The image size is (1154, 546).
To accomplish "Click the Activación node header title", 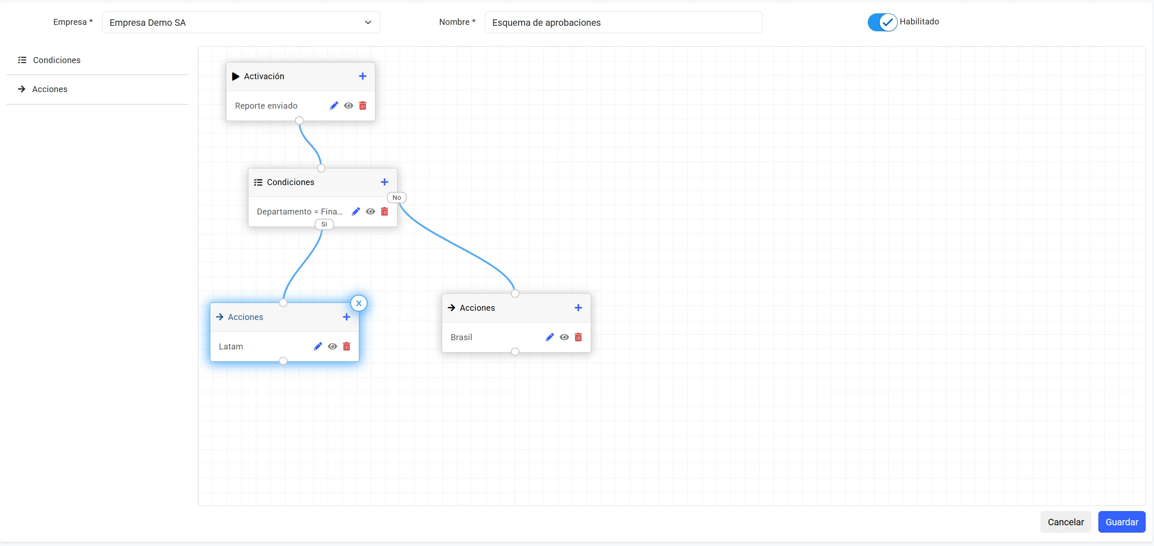I will click(x=264, y=76).
